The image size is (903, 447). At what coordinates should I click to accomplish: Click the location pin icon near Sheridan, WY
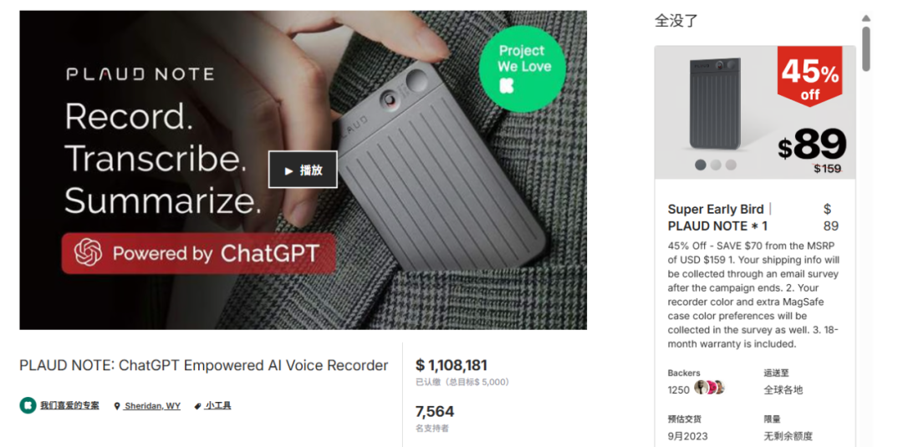tap(117, 406)
